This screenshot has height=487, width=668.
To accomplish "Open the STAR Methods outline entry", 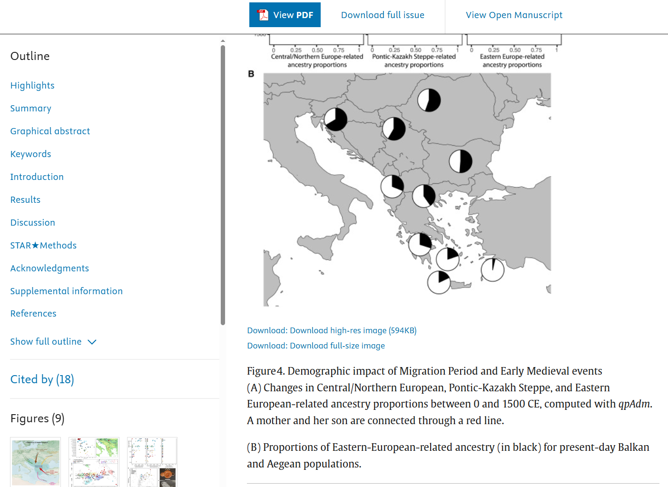I will point(43,246).
